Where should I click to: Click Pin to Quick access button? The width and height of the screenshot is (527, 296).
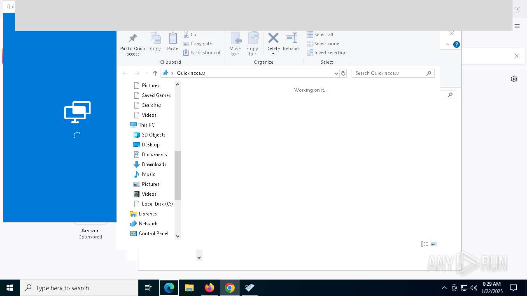(133, 44)
